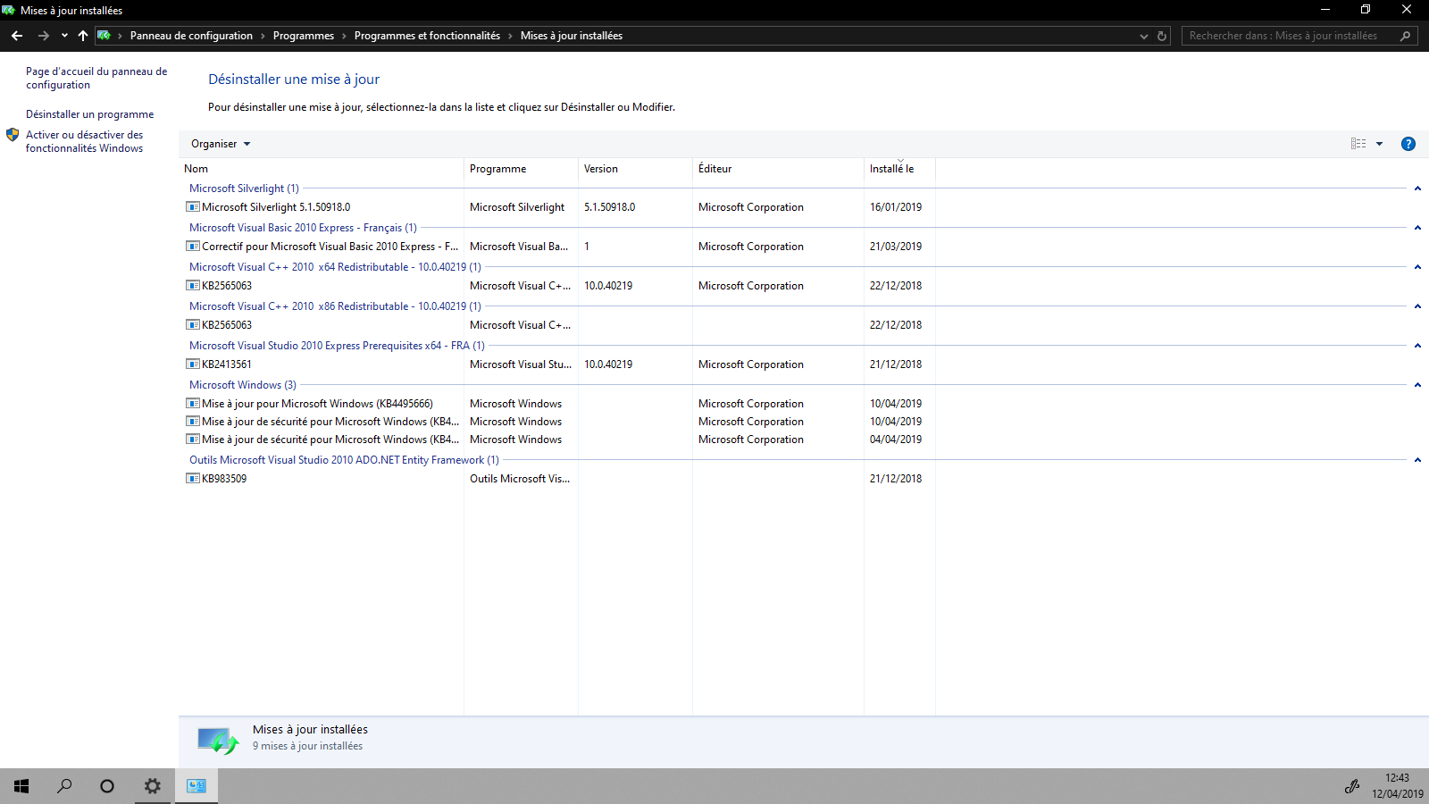1429x804 pixels.
Task: Open help with the question mark icon
Action: (x=1408, y=144)
